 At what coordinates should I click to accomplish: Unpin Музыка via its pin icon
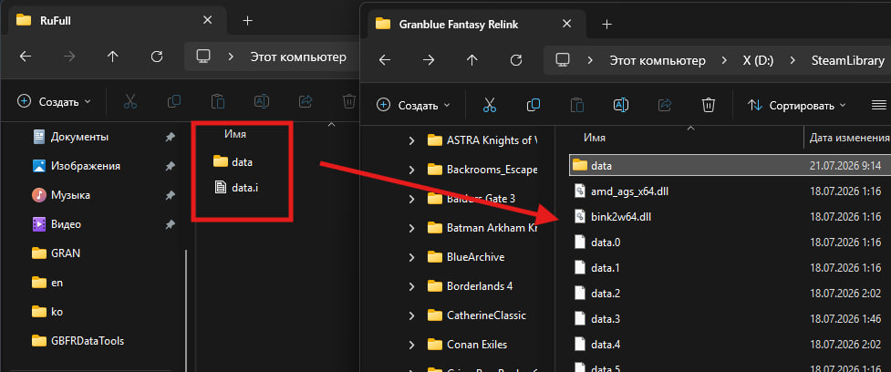point(170,195)
